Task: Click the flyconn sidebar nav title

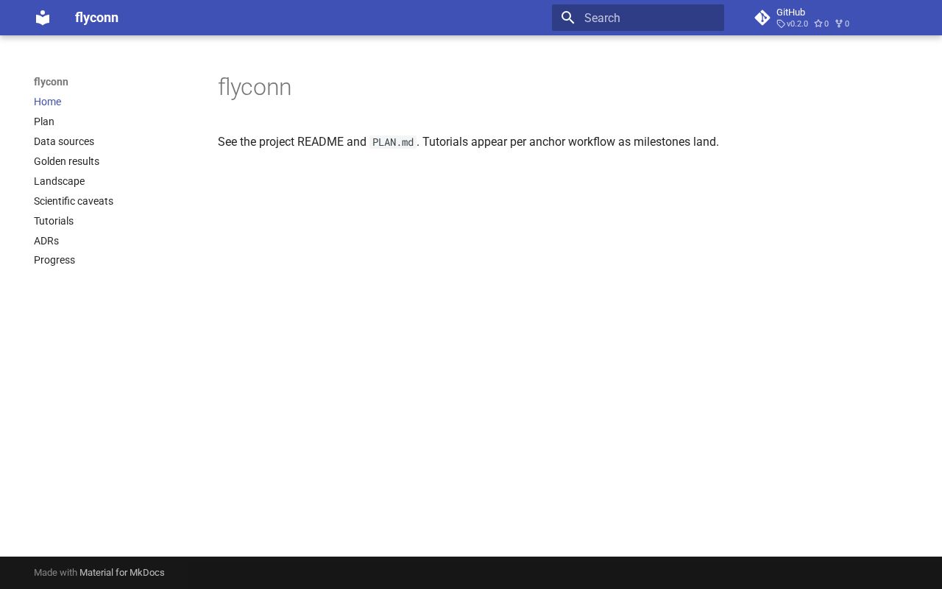Action: point(51,82)
